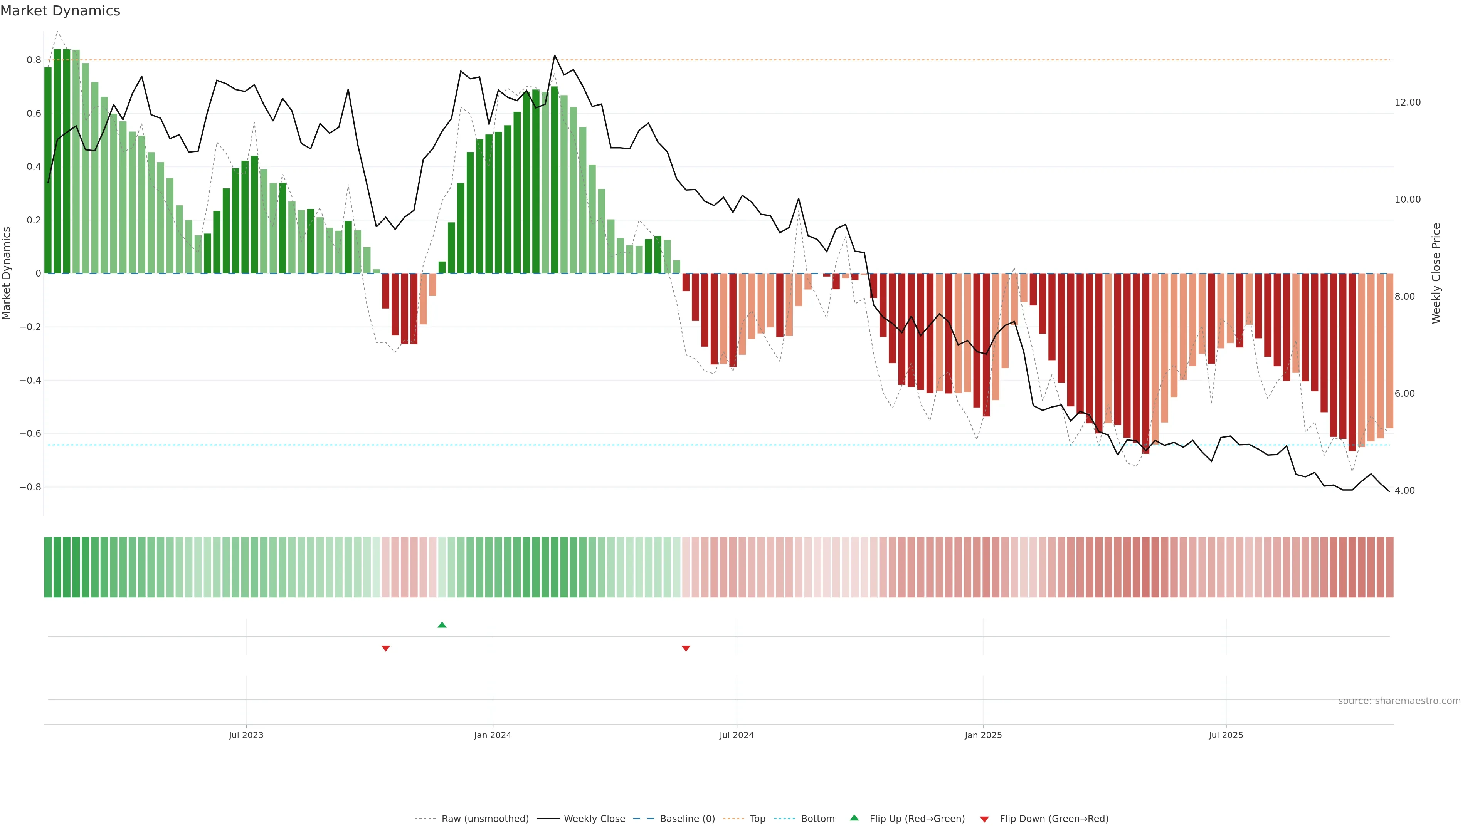1480x832 pixels.
Task: Click the first dark green heatmap cell
Action: tap(48, 567)
